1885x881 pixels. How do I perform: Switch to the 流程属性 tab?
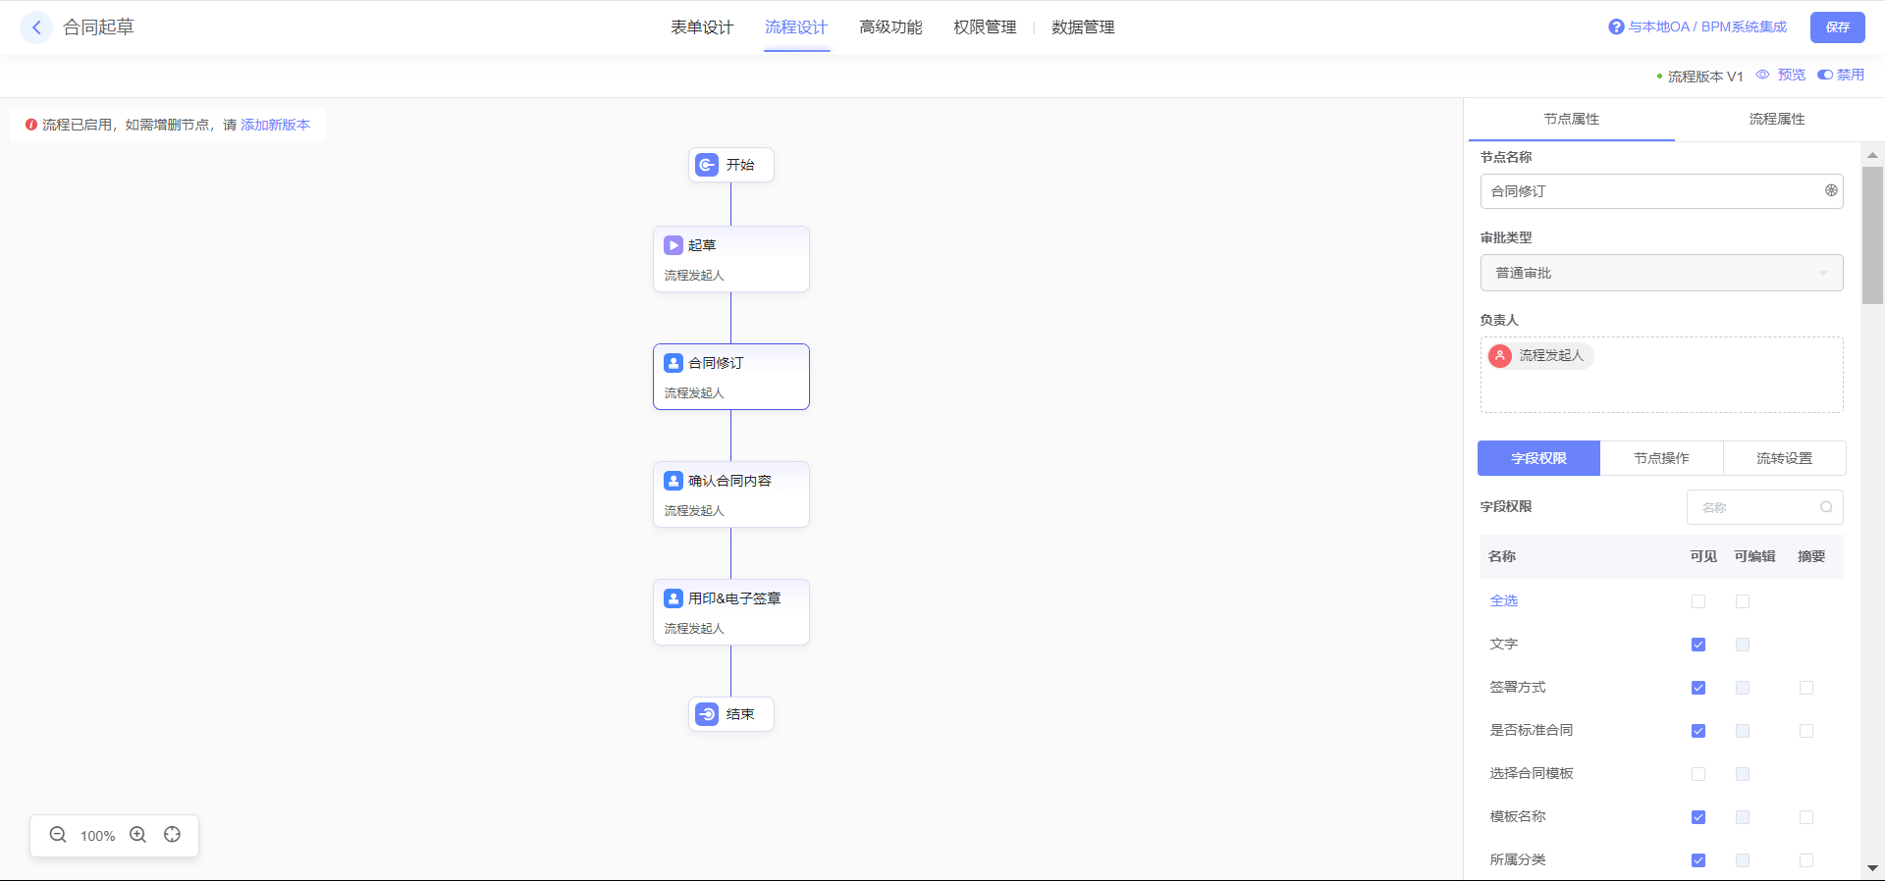click(x=1776, y=119)
